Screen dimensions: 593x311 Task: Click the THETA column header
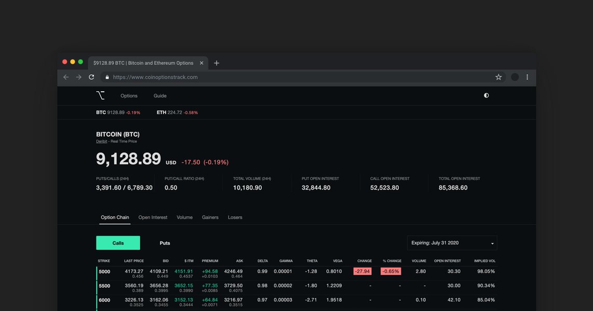pos(312,261)
